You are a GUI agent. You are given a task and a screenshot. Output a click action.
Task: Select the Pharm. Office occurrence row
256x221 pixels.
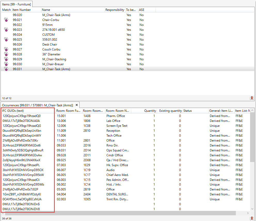click(115, 116)
